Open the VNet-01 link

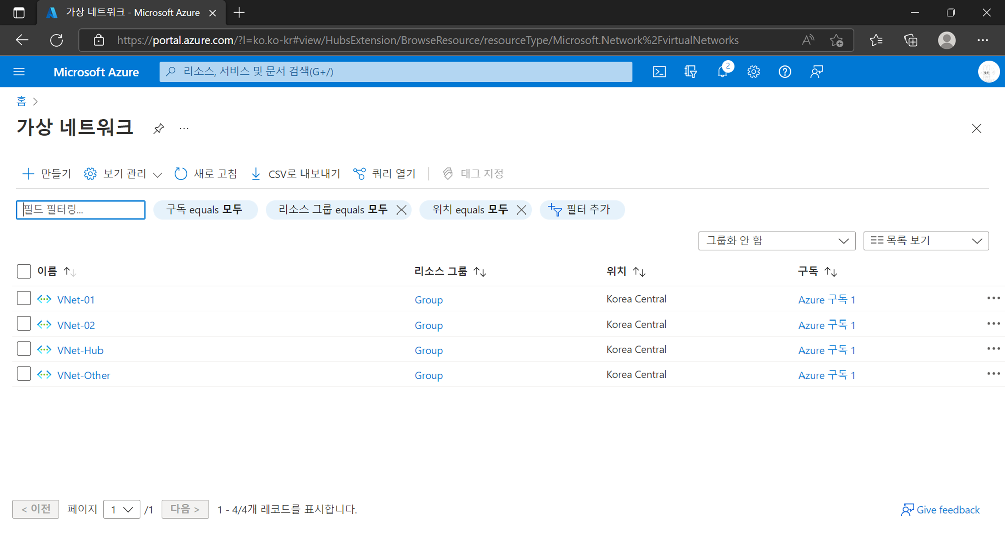[76, 300]
